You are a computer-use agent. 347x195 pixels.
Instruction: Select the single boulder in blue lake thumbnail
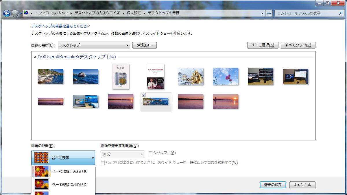point(86,77)
